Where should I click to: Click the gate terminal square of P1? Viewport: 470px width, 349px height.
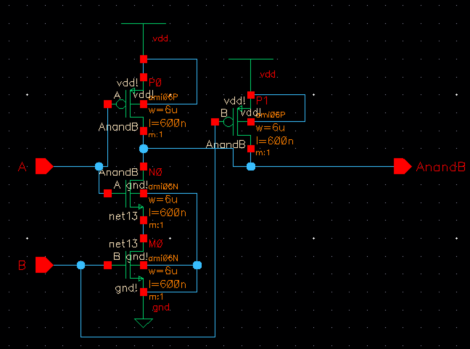(x=215, y=122)
